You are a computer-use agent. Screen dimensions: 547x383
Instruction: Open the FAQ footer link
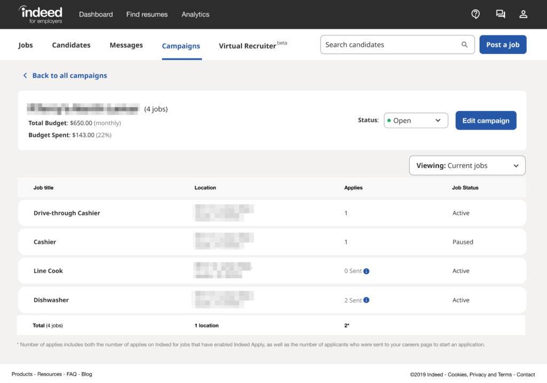72,374
